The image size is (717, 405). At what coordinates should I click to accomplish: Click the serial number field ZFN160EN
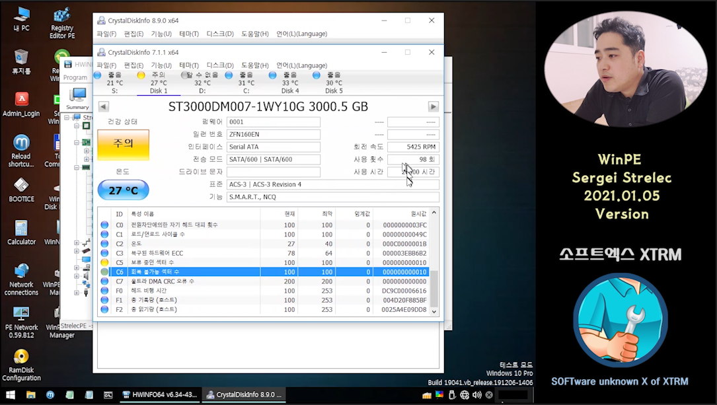tap(273, 134)
